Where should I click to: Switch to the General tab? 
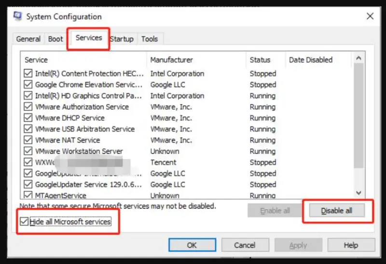coord(28,39)
